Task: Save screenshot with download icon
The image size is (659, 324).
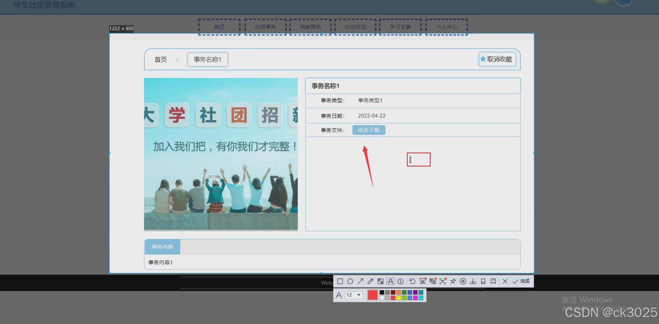Action: point(473,281)
